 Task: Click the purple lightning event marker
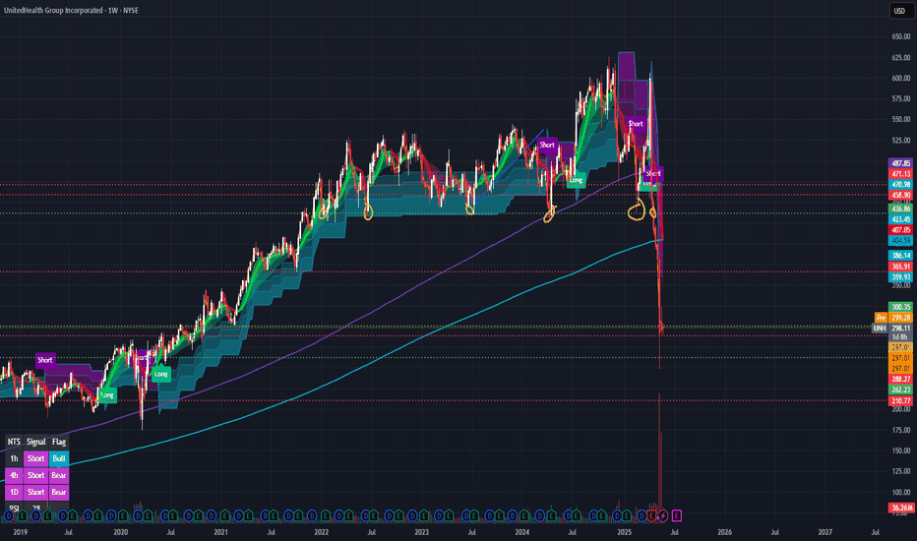tap(663, 515)
